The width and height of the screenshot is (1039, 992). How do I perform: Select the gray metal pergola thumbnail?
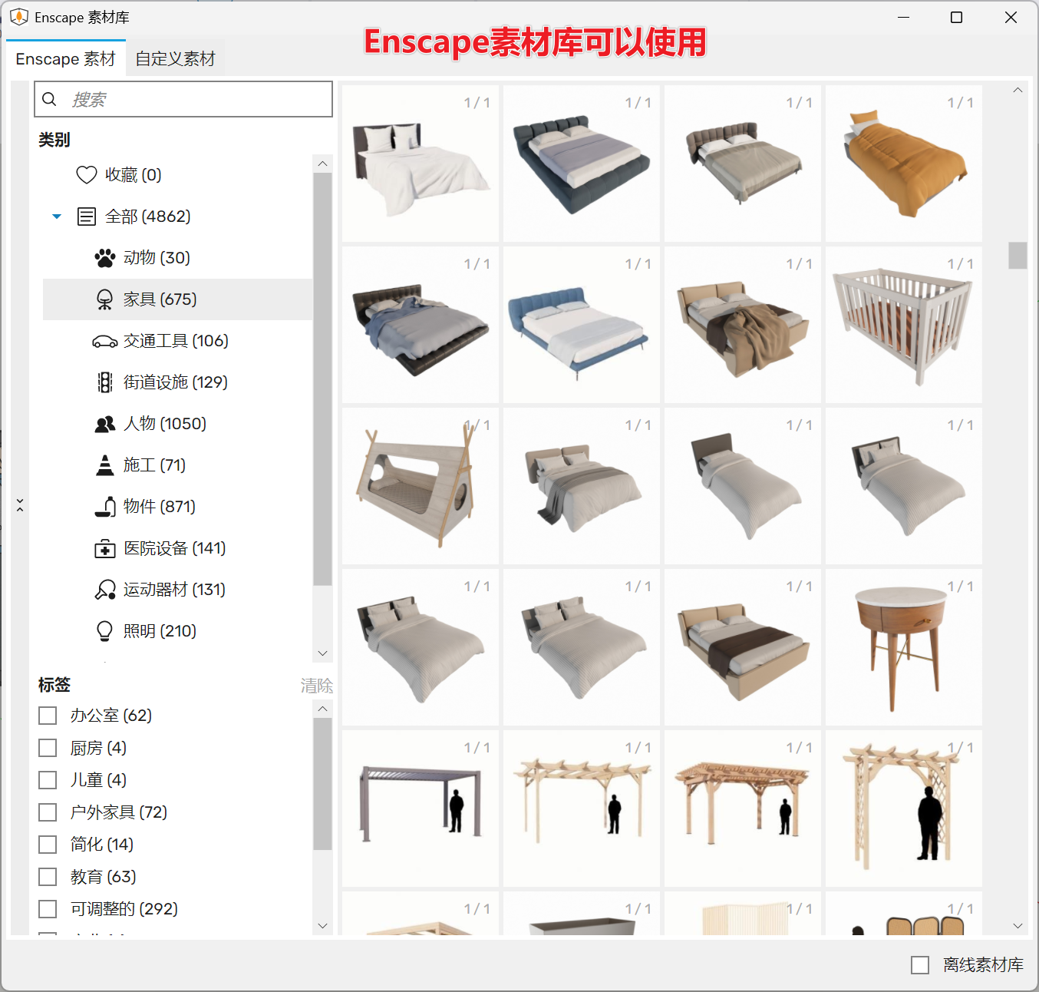click(421, 808)
